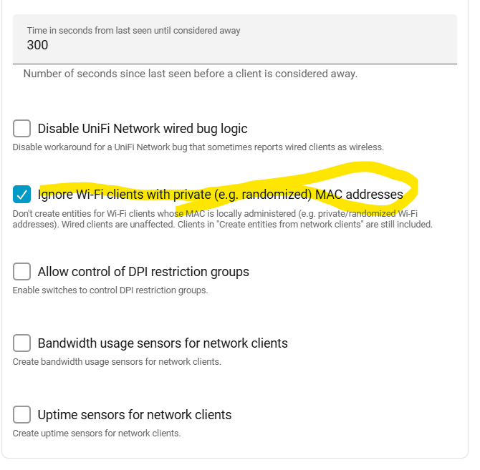Image resolution: width=480 pixels, height=470 pixels.
Task: Click the 'Create bandwidth usage sensors' description text
Action: [117, 362]
